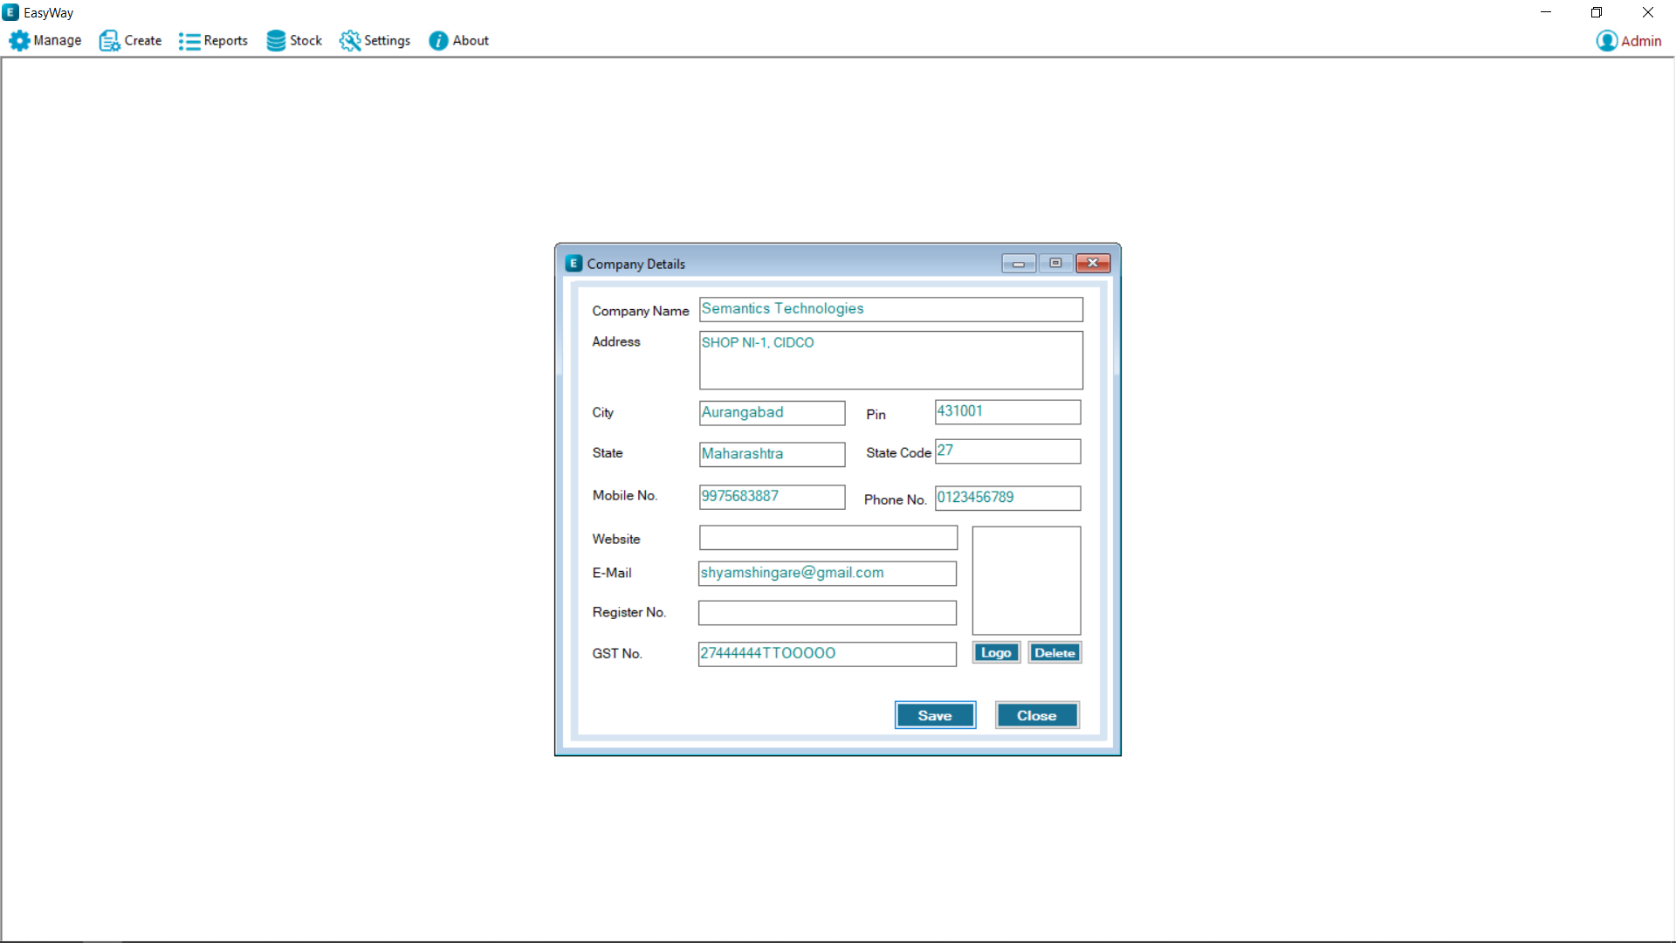Viewport: 1676px width, 943px height.
Task: Select the GST No. text field
Action: point(827,654)
